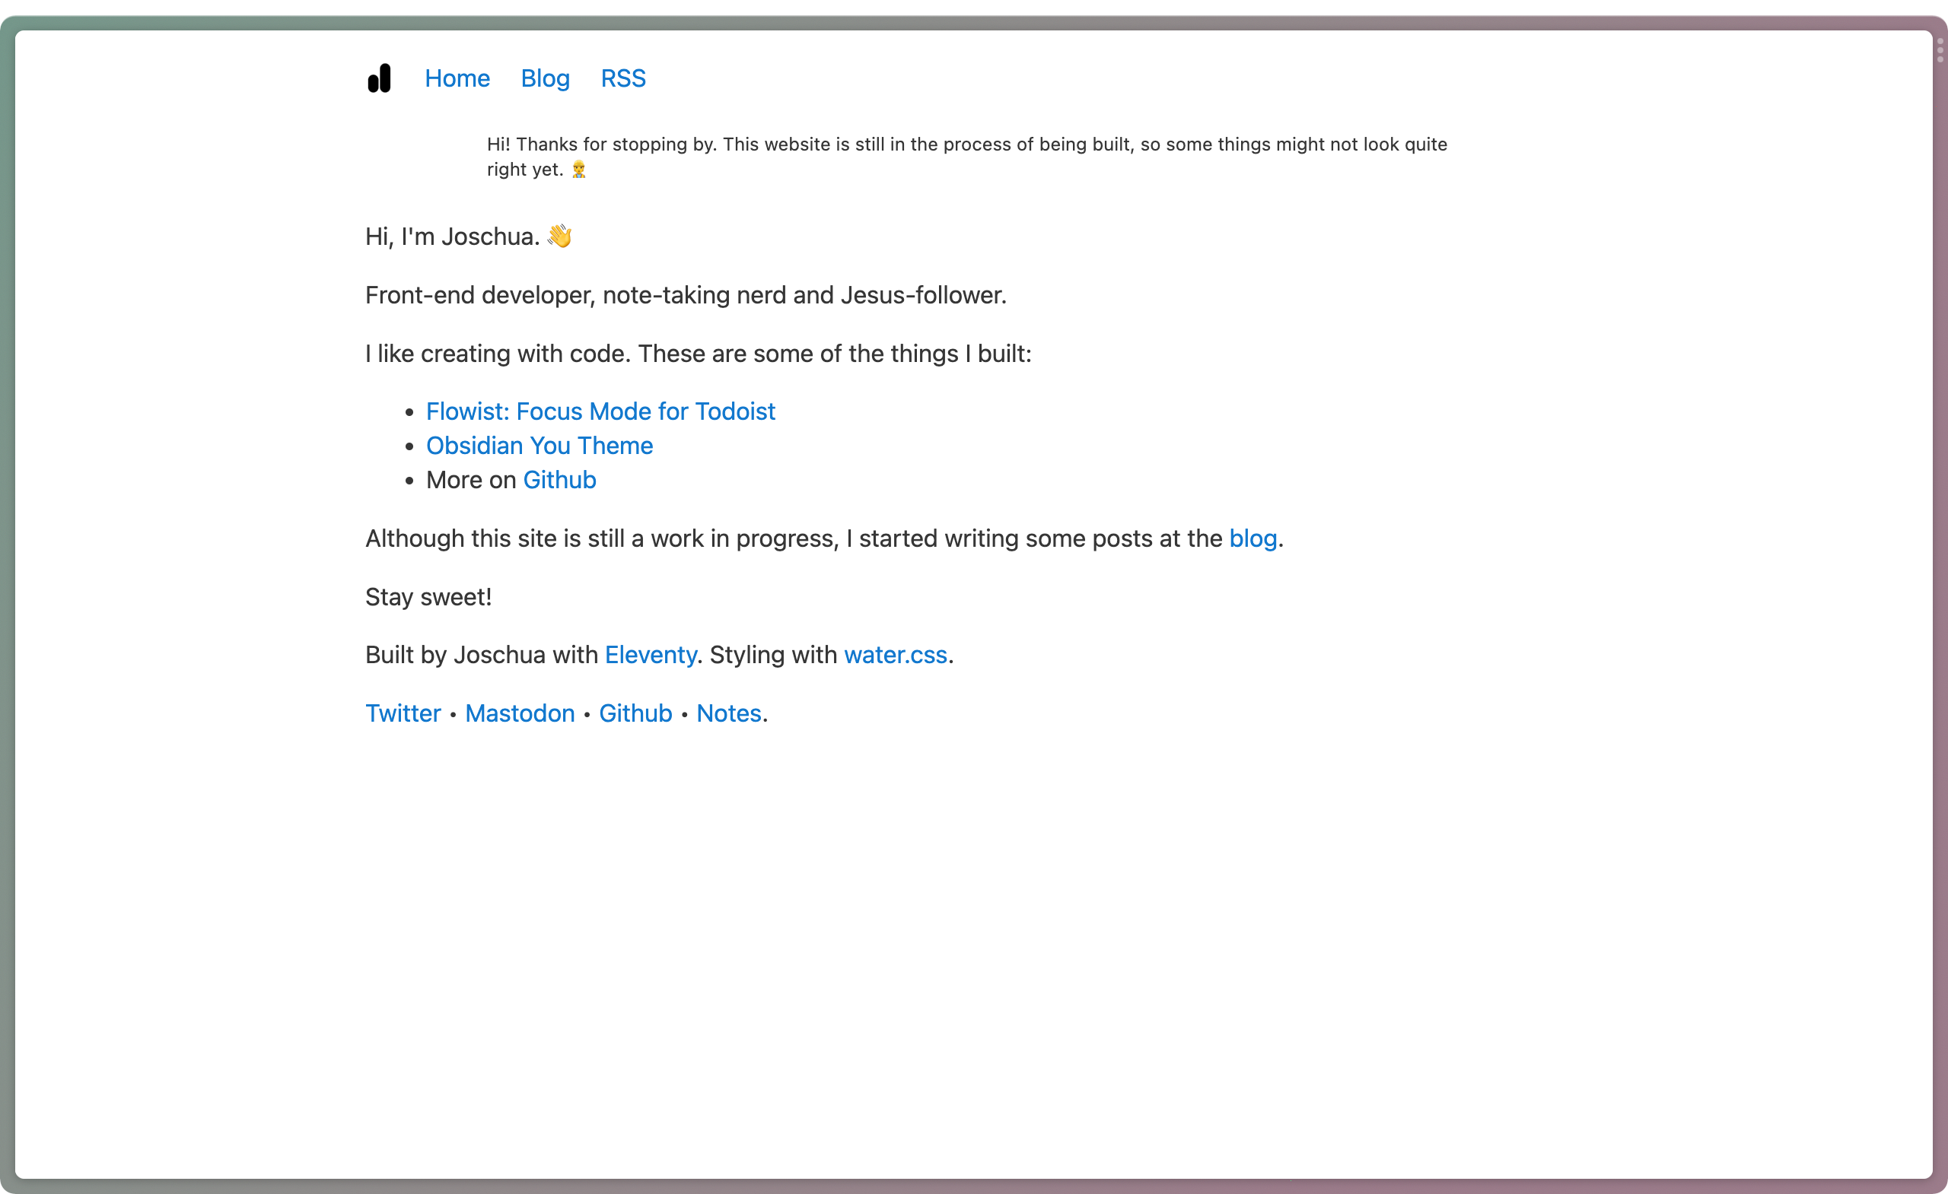
Task: Open the Blog navigation link
Action: (545, 78)
